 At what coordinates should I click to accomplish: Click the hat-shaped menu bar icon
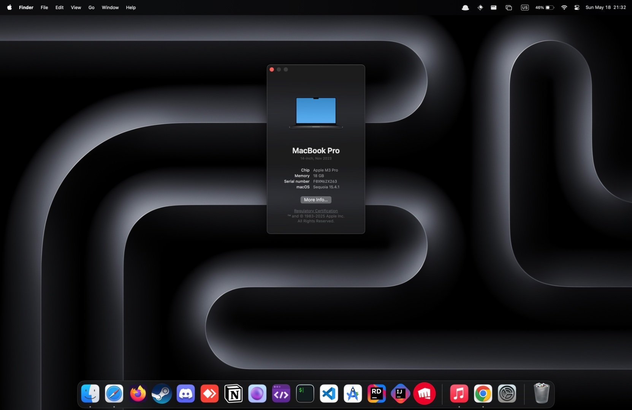(x=465, y=8)
